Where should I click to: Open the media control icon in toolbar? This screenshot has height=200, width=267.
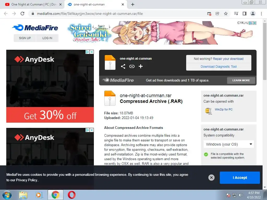(x=236, y=14)
